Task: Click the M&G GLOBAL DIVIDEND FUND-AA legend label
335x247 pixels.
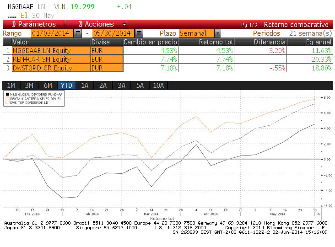Action: (36, 94)
